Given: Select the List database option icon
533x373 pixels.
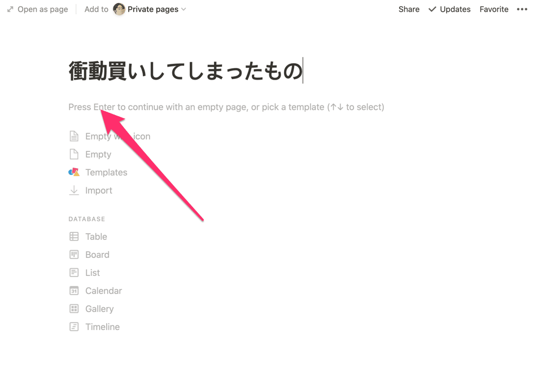Looking at the screenshot, I should pyautogui.click(x=74, y=273).
